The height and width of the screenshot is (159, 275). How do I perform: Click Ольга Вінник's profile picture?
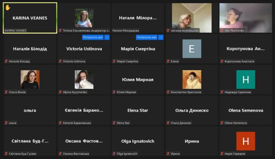[30, 79]
